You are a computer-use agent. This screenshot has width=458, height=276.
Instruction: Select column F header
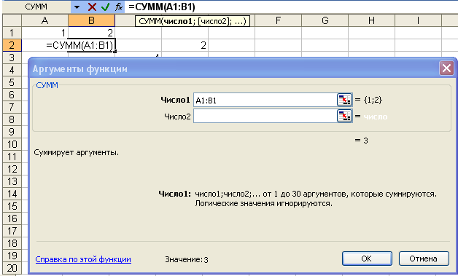(x=278, y=20)
